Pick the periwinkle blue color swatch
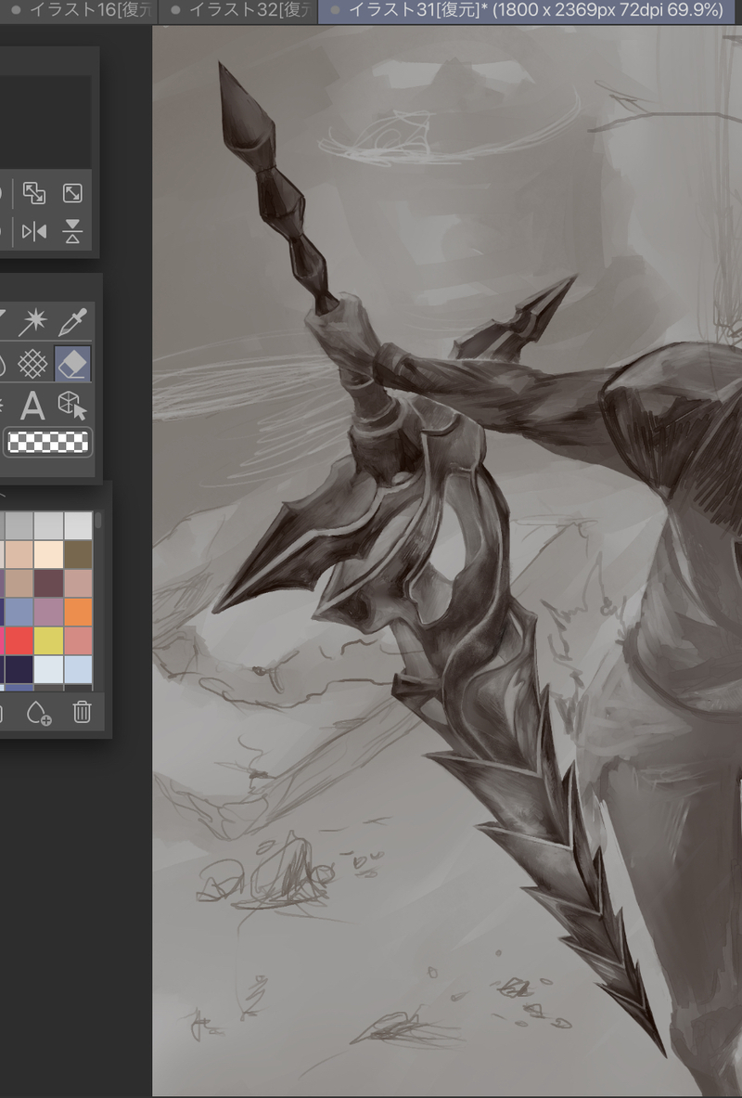The width and height of the screenshot is (742, 1098). [x=19, y=612]
